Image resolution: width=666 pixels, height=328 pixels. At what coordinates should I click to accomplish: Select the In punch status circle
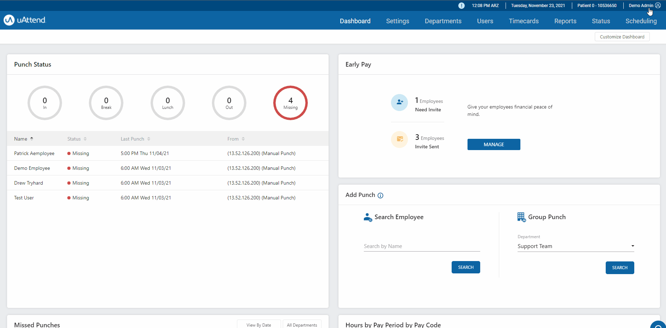point(45,103)
